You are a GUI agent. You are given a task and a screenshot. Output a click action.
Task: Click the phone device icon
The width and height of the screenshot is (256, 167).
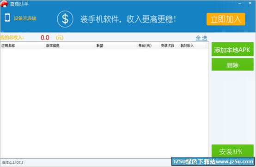pyautogui.click(x=7, y=17)
